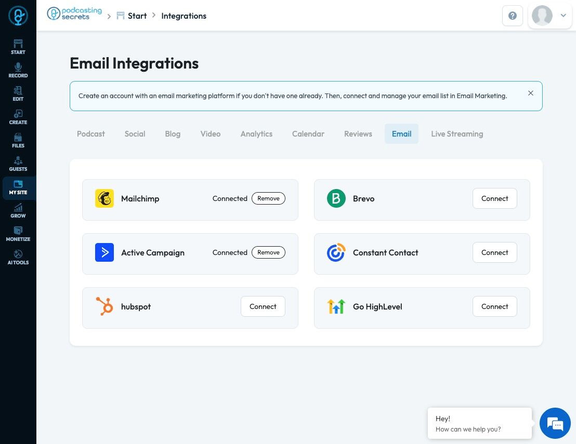Open the Start section in sidebar
The height and width of the screenshot is (444, 576).
[18, 47]
